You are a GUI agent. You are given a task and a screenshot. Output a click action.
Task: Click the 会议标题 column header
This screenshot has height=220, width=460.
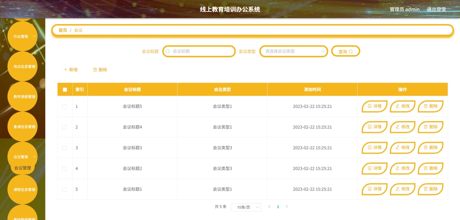pyautogui.click(x=132, y=89)
